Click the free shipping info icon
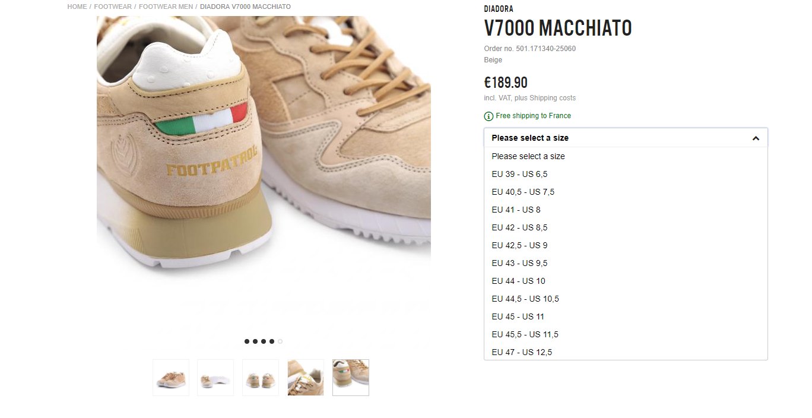Image resolution: width=812 pixels, height=418 pixels. 489,116
